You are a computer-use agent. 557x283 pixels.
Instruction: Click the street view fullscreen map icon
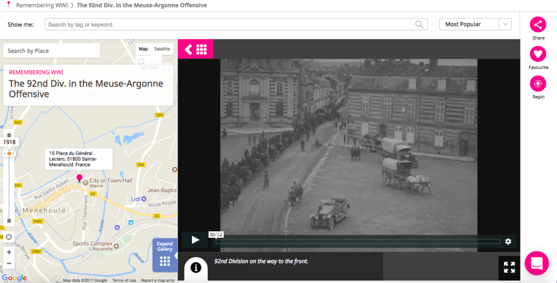[166, 68]
